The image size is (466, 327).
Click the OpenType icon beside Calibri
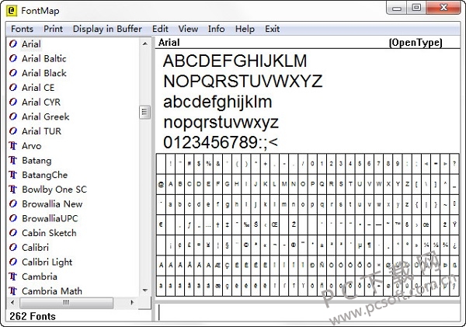coord(13,247)
